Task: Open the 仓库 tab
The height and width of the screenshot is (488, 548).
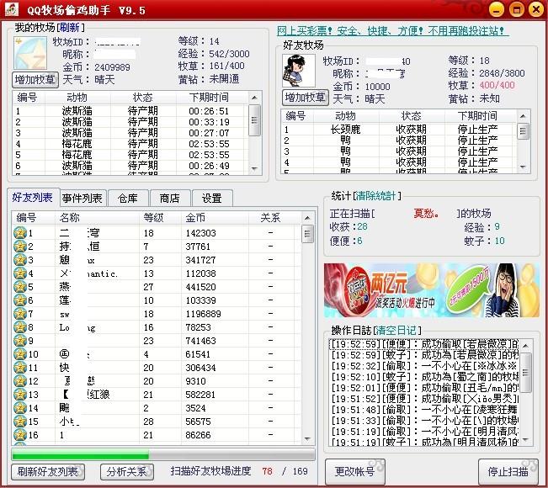Action: click(x=128, y=199)
